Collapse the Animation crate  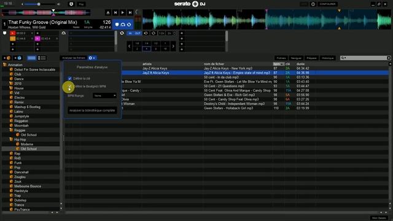point(4,64)
